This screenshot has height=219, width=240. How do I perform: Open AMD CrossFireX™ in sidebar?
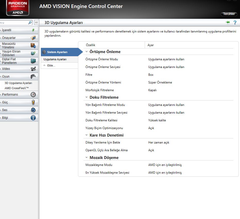[x=16, y=88]
